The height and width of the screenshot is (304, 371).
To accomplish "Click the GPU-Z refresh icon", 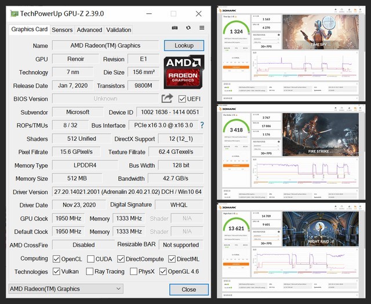I will pos(188,28).
